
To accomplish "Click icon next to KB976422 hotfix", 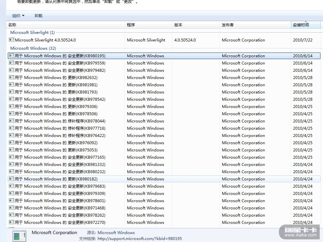I will click(x=12, y=135).
